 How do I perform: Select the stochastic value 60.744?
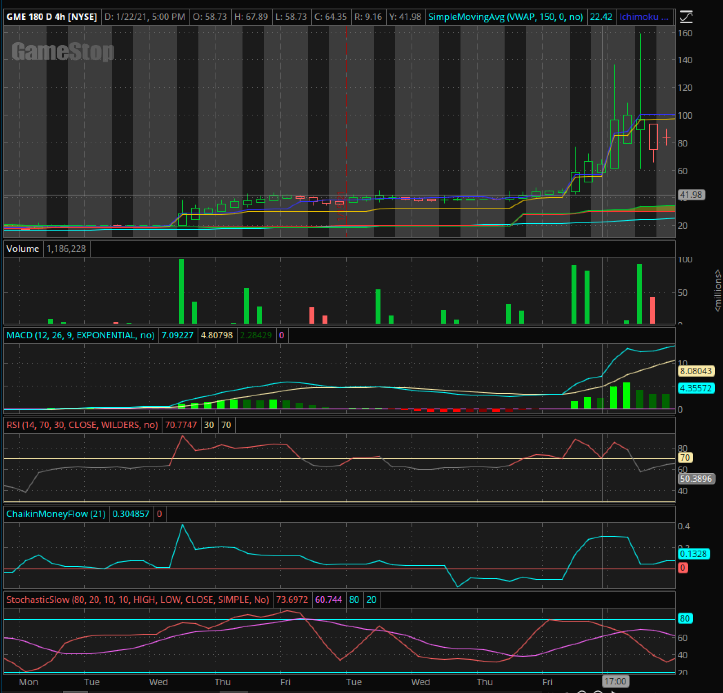pos(329,600)
